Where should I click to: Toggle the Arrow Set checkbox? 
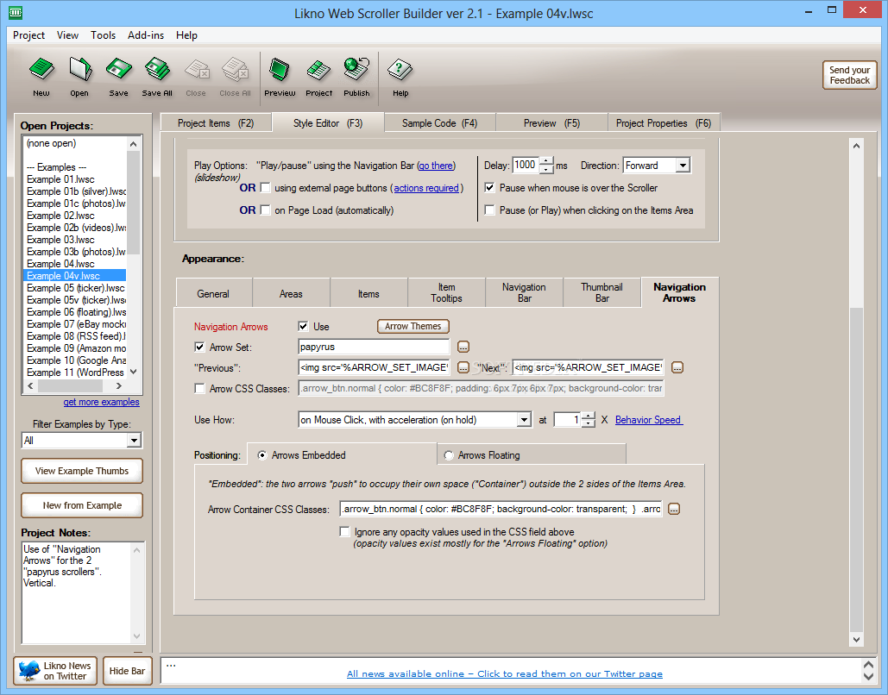(x=199, y=347)
